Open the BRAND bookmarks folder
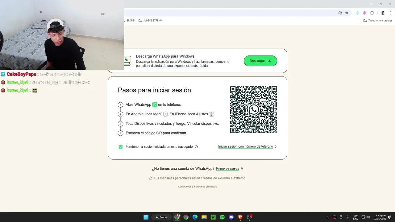Screen dimensions: 395x222 (129, 21)
